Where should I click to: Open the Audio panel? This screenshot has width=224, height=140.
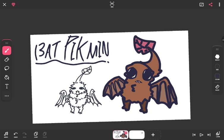pyautogui.click(x=6, y=135)
